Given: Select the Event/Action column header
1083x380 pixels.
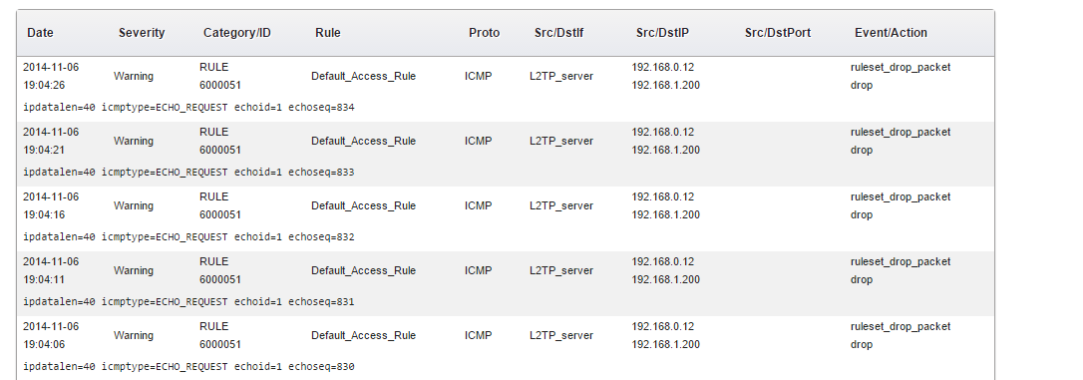Looking at the screenshot, I should (x=891, y=33).
